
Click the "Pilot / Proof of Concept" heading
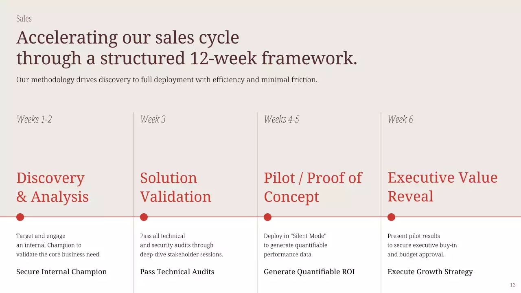pos(313,187)
